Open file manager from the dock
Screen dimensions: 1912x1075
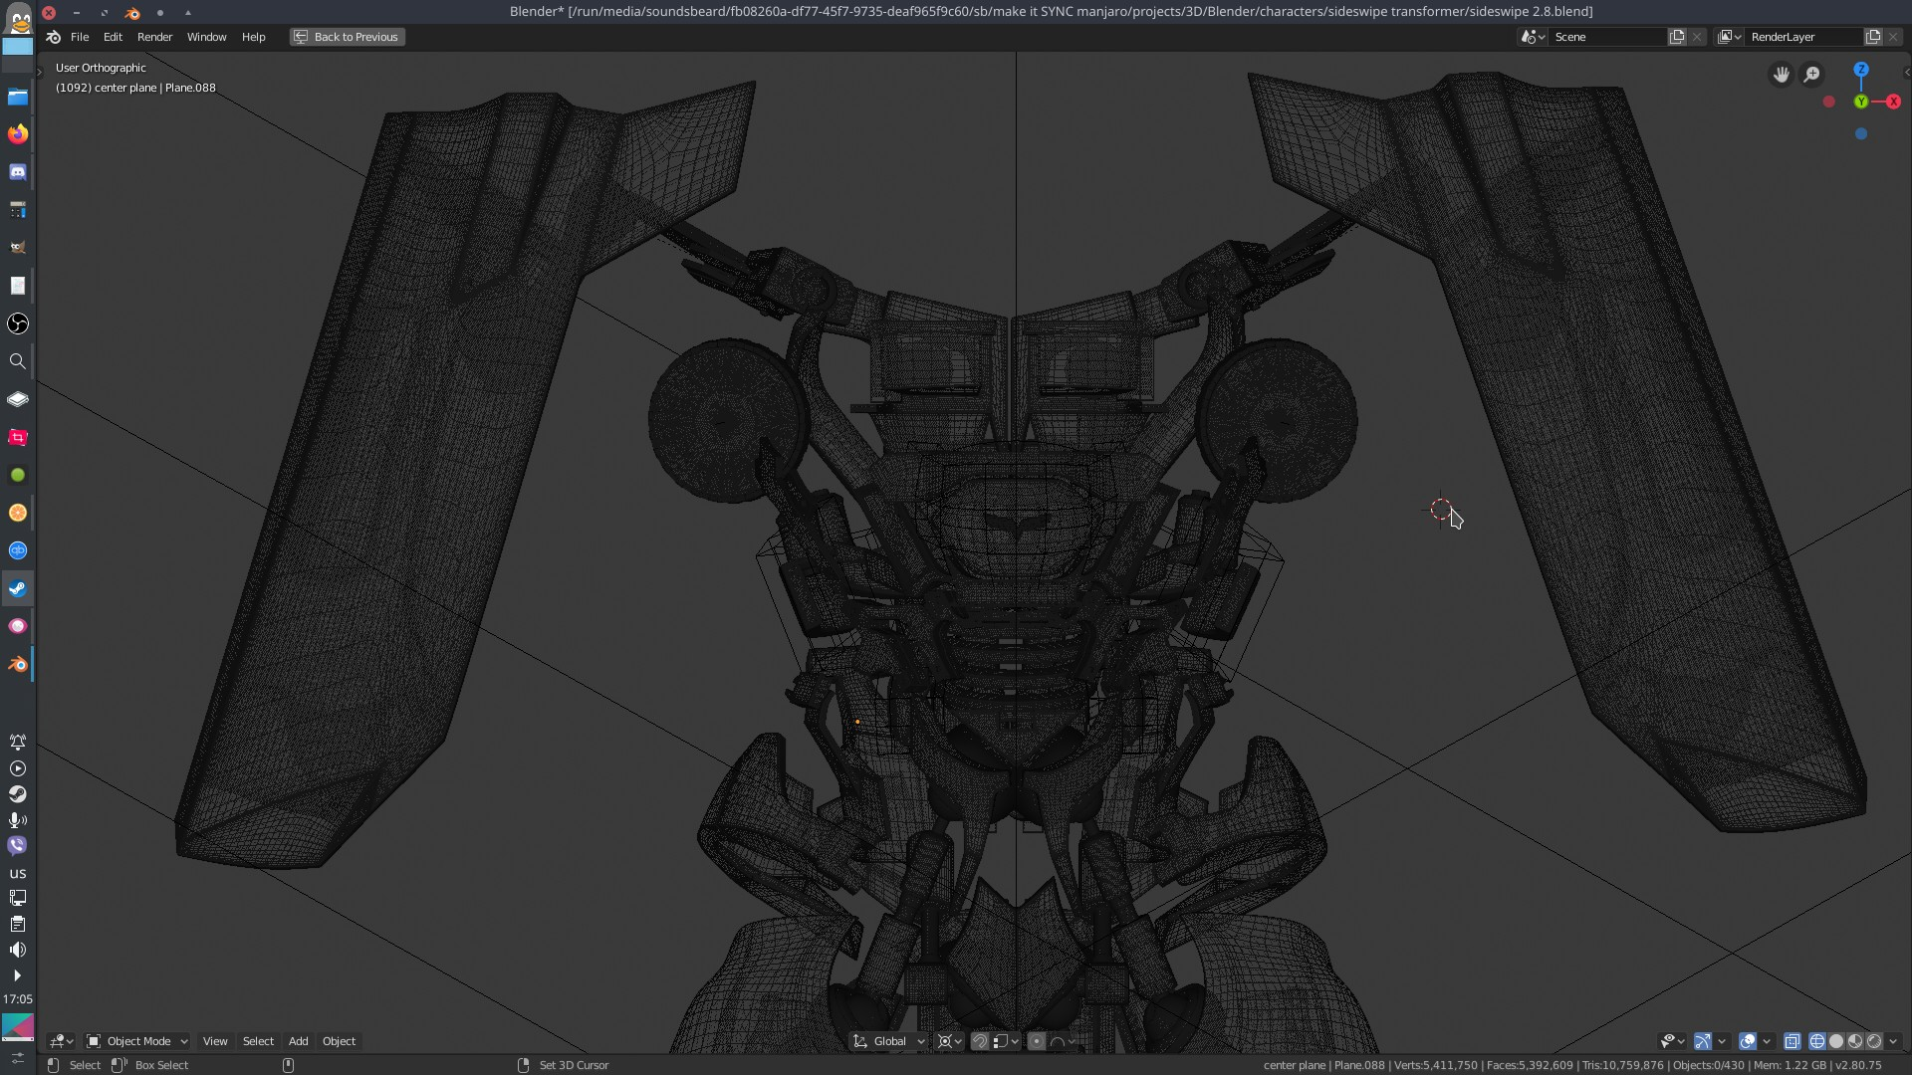pyautogui.click(x=18, y=97)
